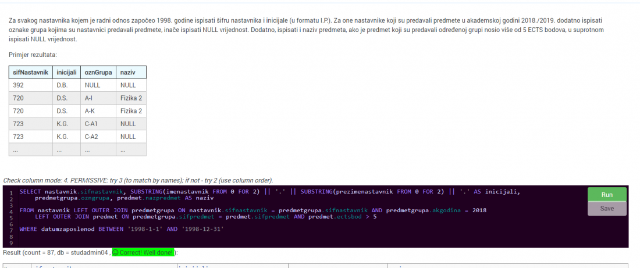The image size is (640, 268).
Task: Select the FROM nastavnik LEFT OUTER JOIN line
Action: pyautogui.click(x=253, y=210)
